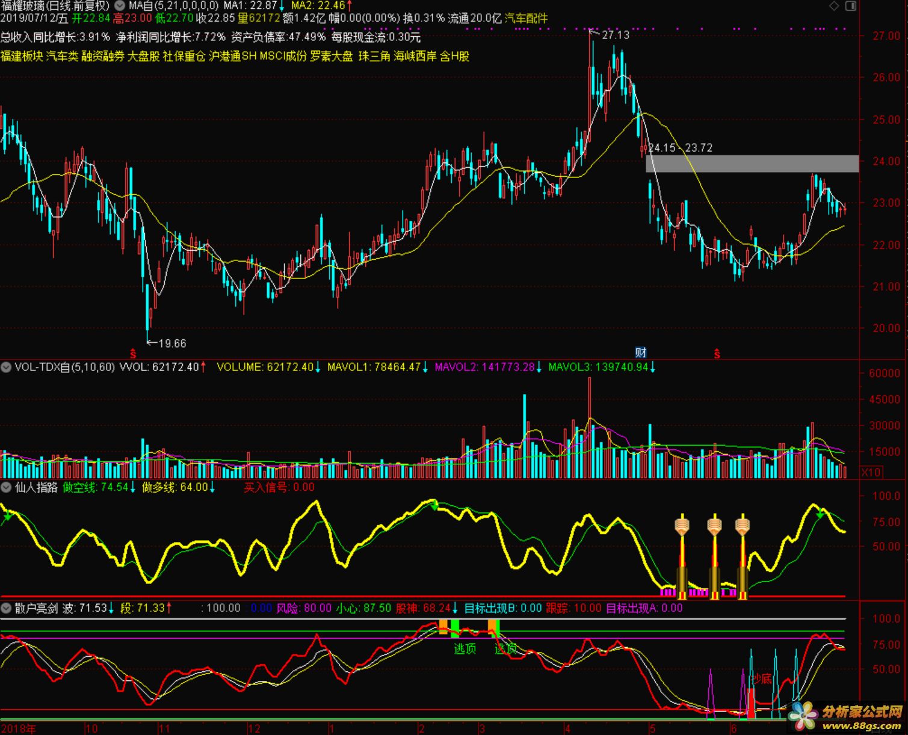Open the 沪港通SH tag
The height and width of the screenshot is (735, 908).
pyautogui.click(x=233, y=57)
